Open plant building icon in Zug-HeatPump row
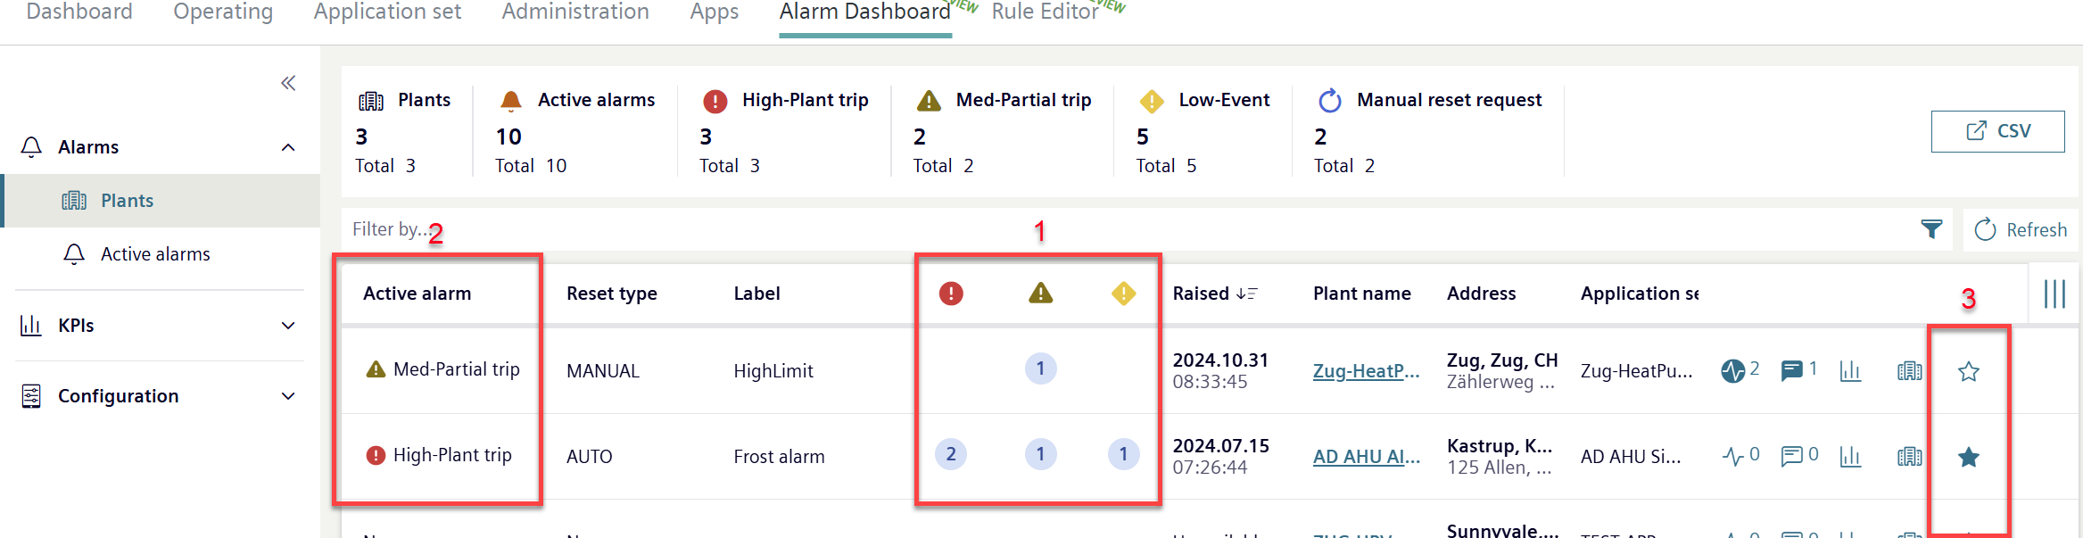This screenshot has width=2083, height=538. 1909,370
